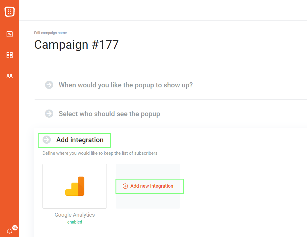307x237 pixels.
Task: Collapse the Add integration section arrow
Action: click(x=47, y=140)
